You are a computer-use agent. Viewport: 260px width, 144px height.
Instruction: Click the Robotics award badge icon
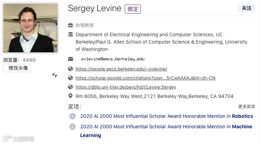click(x=72, y=116)
